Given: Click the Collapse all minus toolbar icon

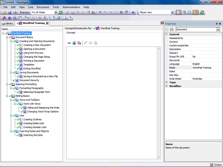Looking at the screenshot, I should 115,13.
